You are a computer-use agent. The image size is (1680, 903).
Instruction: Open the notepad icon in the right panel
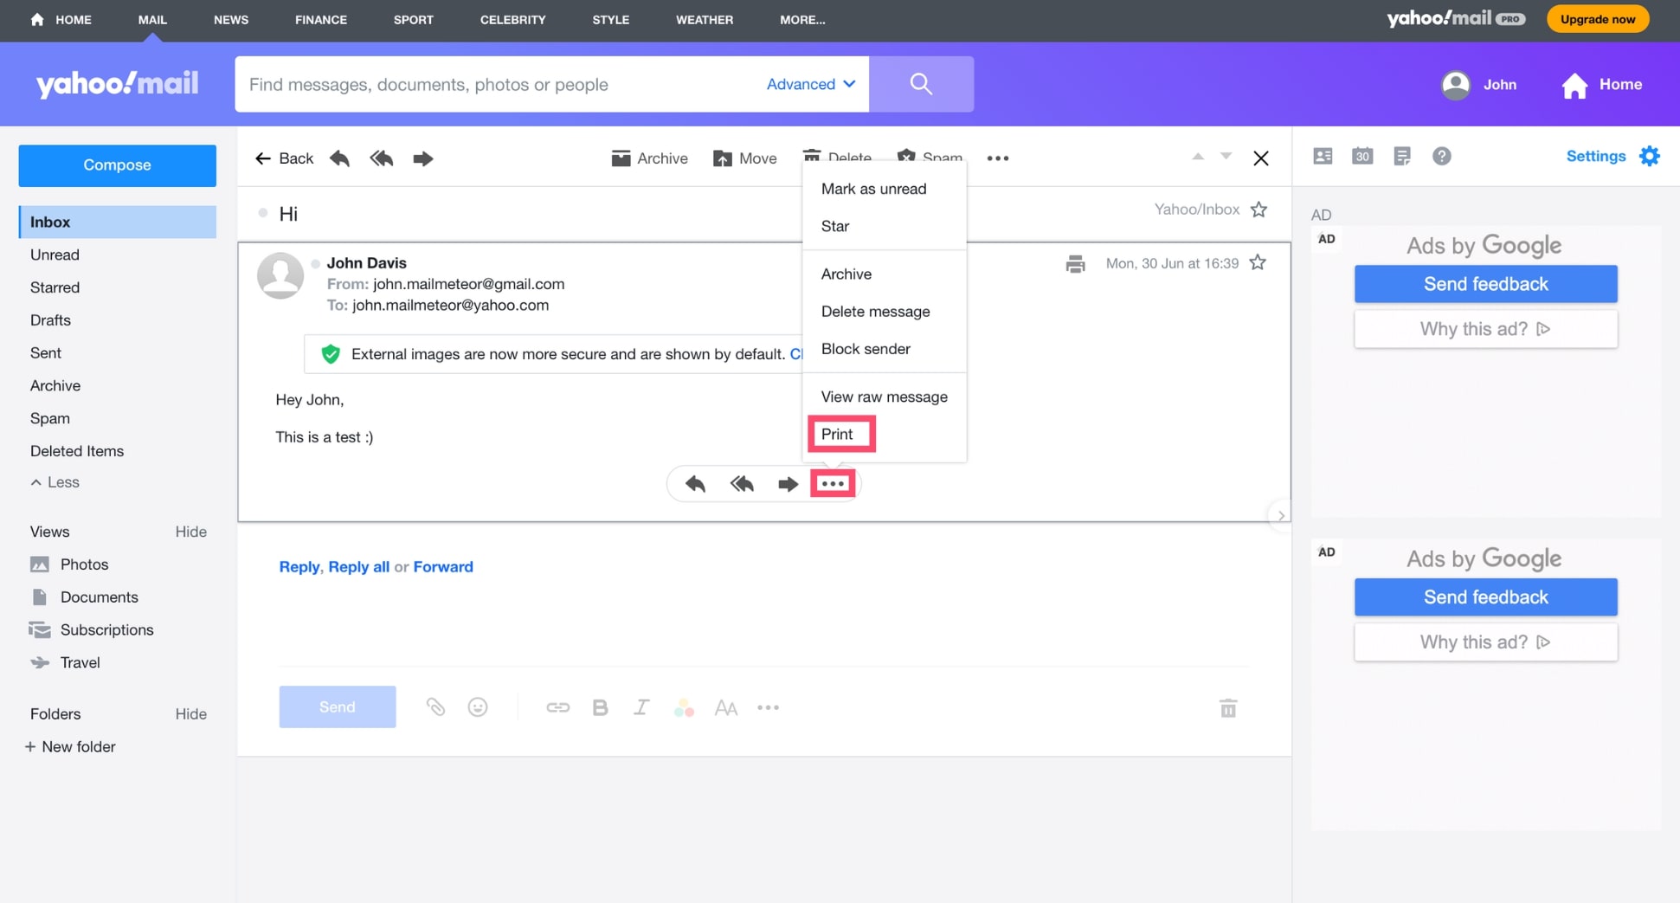pos(1402,156)
